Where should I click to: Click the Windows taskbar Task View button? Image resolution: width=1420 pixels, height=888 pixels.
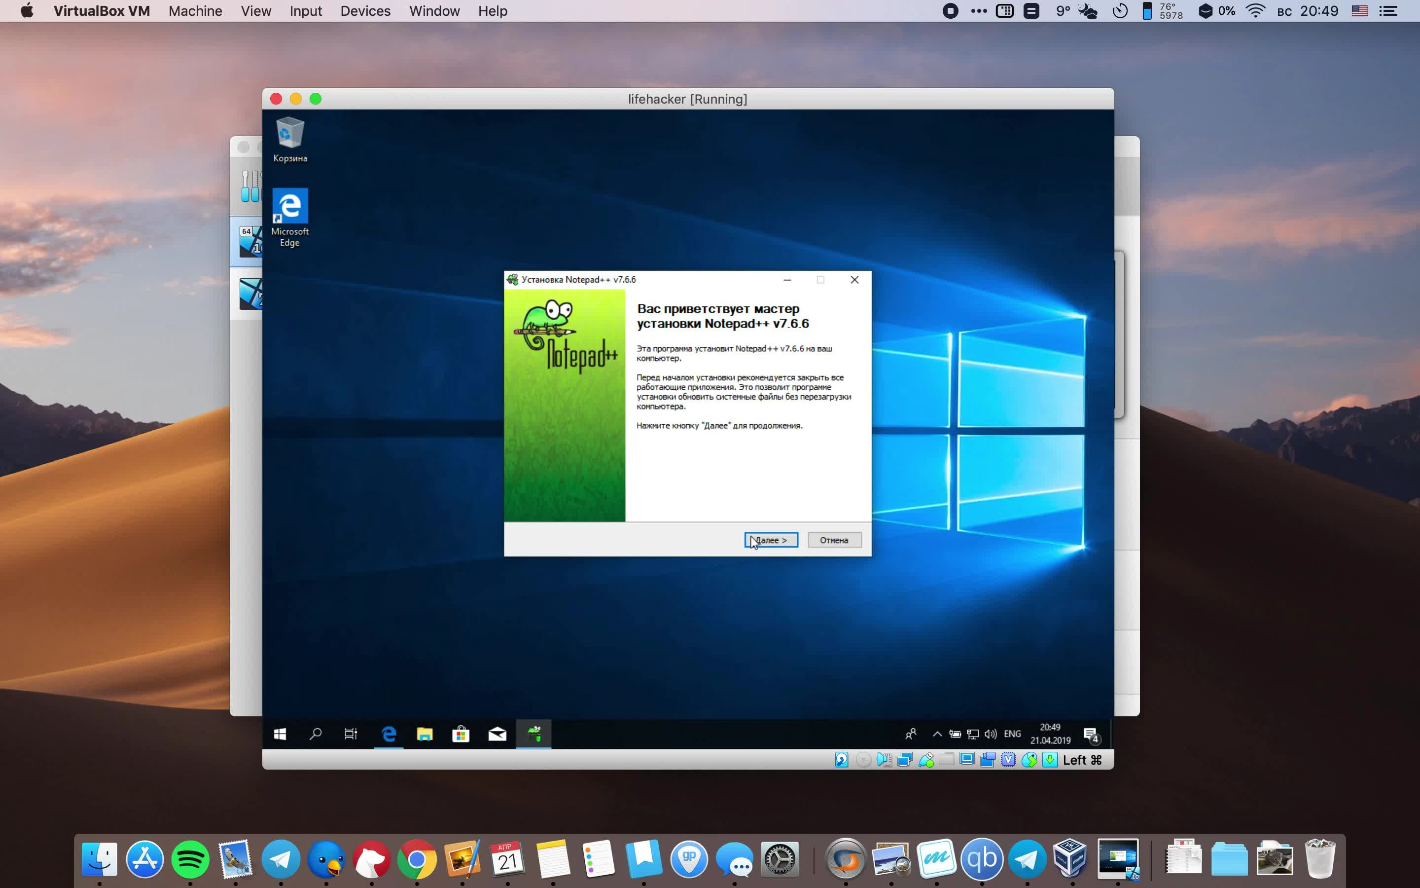pyautogui.click(x=351, y=735)
